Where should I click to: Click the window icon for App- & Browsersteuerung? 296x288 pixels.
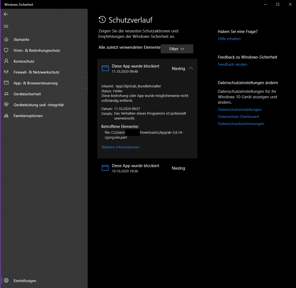click(6, 83)
